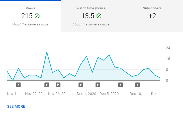Click the 'Nov 26, 20...' date label
Screen dimensions: 183x115
pos(58,94)
